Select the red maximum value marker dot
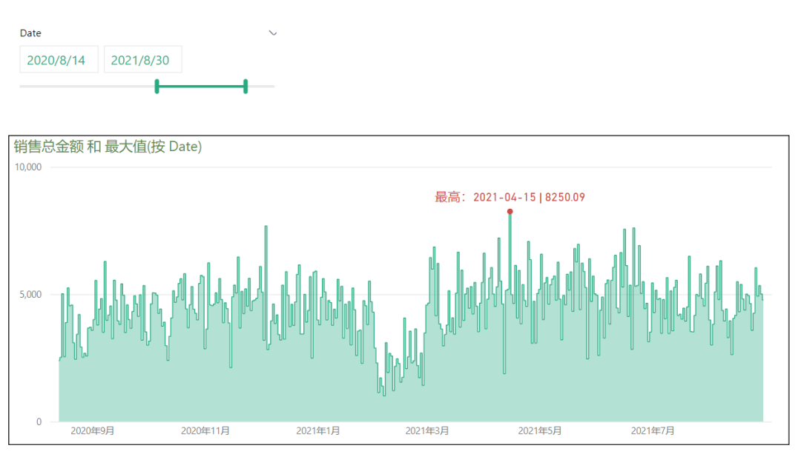Viewport: 801px width, 454px height. 510,211
